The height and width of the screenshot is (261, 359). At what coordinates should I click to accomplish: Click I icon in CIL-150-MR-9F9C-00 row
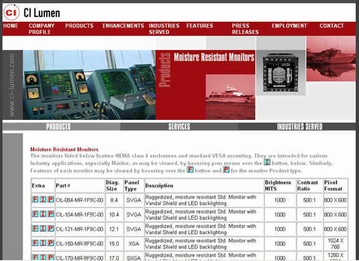coord(43,243)
